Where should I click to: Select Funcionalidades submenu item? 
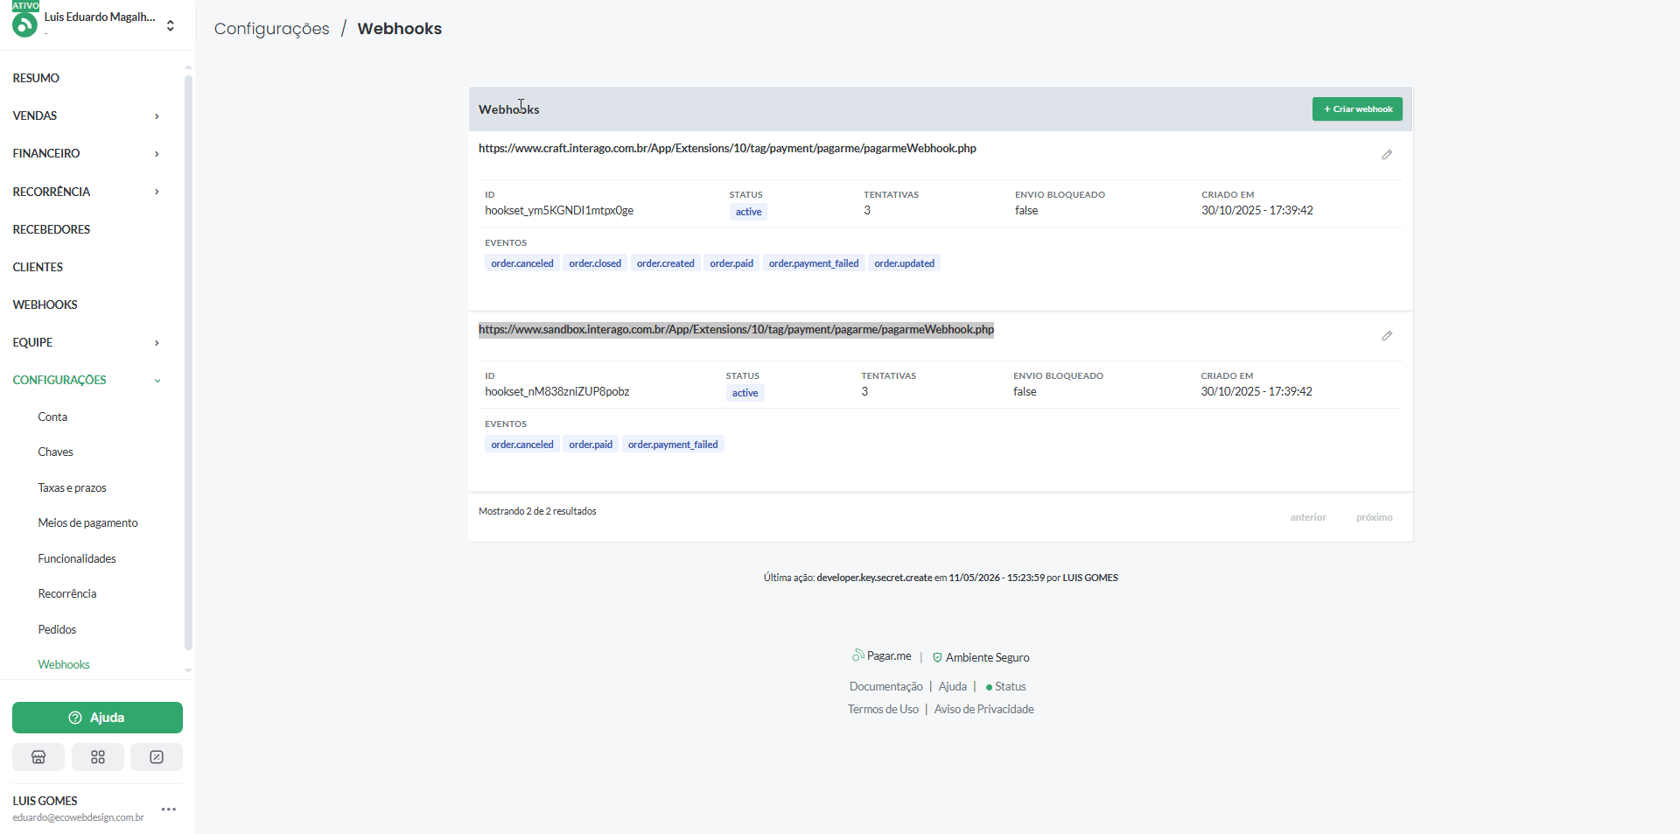[x=77, y=558]
